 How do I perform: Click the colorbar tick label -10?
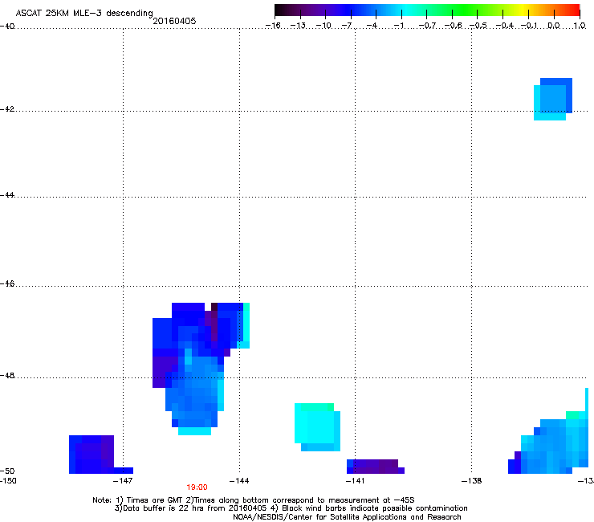[x=323, y=26]
